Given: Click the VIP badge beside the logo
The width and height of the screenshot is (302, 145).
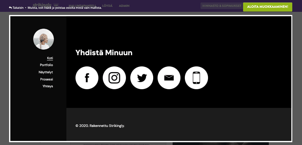Looking at the screenshot, I should tap(56, 5).
